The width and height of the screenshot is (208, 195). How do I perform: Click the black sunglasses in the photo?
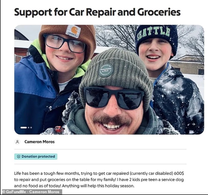[114, 98]
